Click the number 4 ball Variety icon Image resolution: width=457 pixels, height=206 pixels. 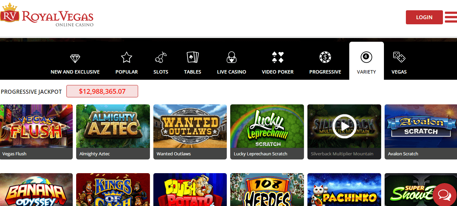[x=366, y=57]
